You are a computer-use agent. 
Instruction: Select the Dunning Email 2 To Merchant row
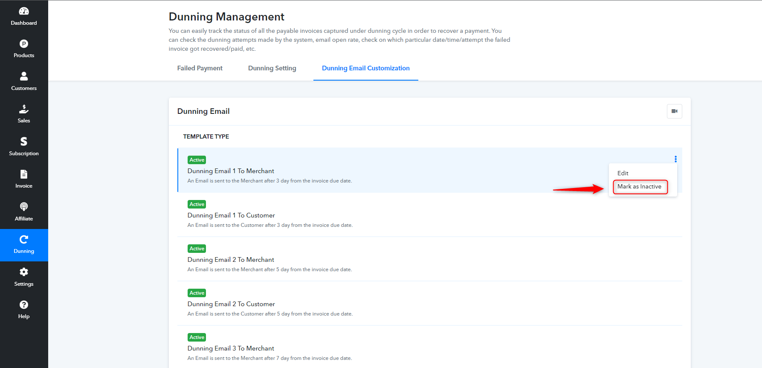tap(429, 259)
